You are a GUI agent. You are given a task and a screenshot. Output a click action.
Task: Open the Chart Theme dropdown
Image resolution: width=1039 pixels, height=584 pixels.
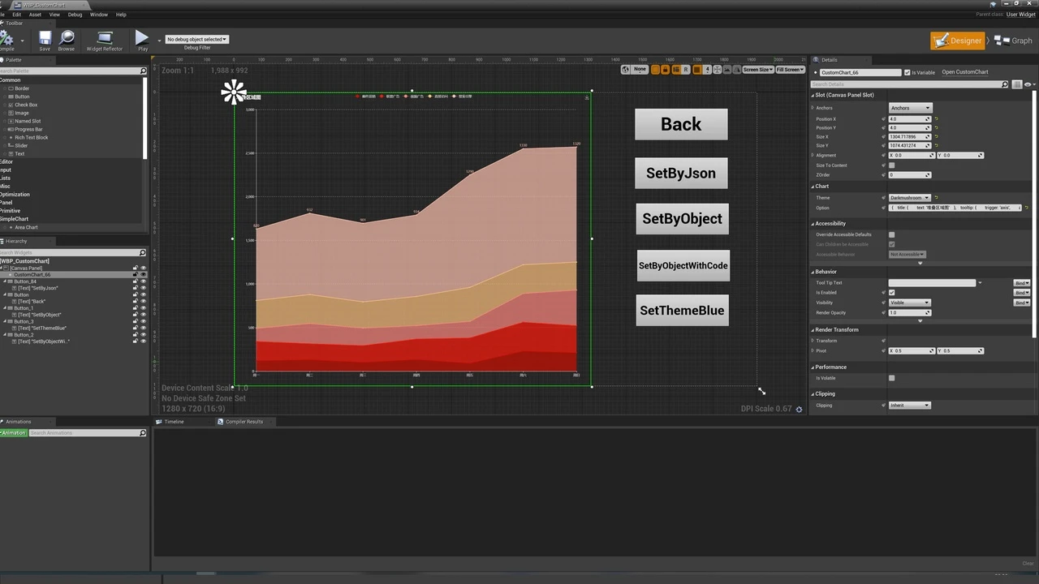[909, 198]
